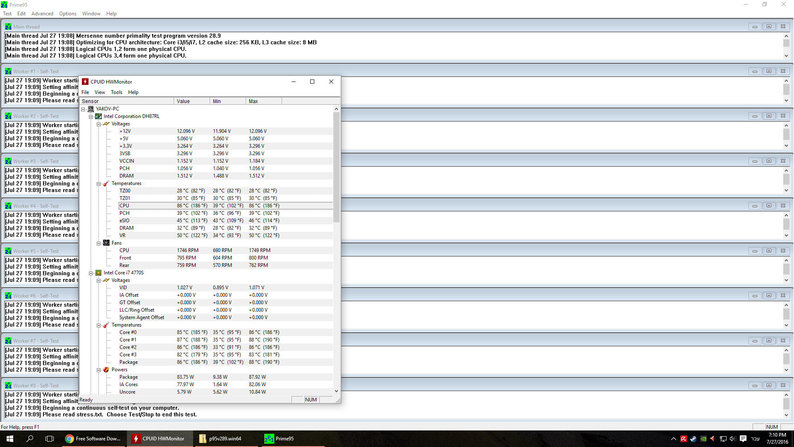The width and height of the screenshot is (794, 447).
Task: Open Prime95 Window menu
Action: (x=91, y=14)
